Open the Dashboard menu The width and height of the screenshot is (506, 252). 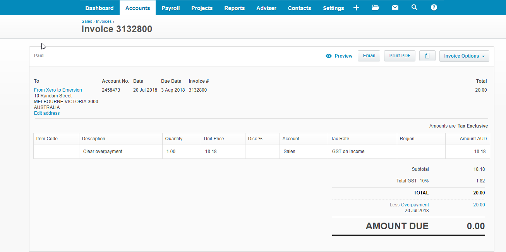[x=99, y=8]
